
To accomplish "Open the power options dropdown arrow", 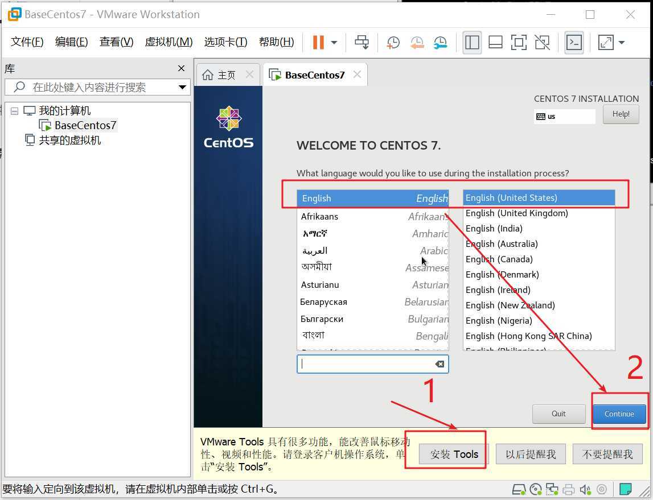I will point(334,43).
